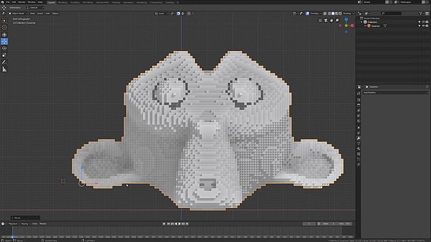Image resolution: width=431 pixels, height=242 pixels.
Task: Toggle the Overlays show button
Action: coord(307,13)
